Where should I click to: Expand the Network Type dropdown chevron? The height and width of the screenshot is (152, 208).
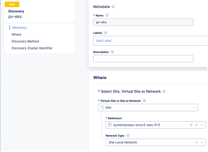pos(202,142)
